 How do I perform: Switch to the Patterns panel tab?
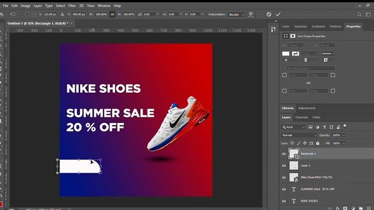335,26
